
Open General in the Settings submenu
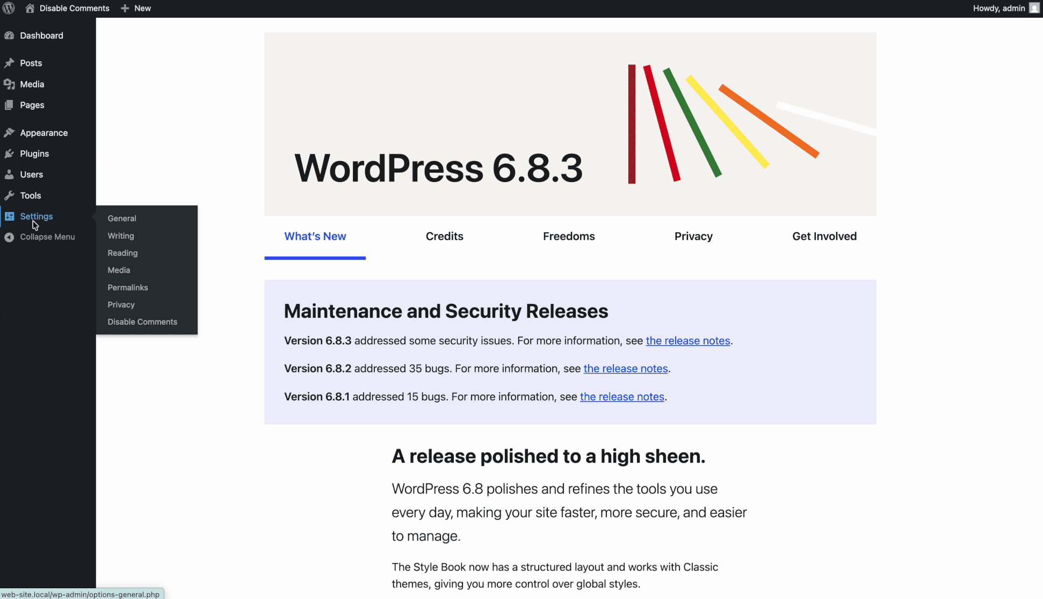(x=122, y=218)
